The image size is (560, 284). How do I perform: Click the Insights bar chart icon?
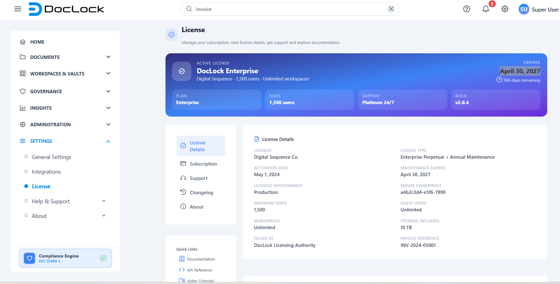[x=23, y=108]
